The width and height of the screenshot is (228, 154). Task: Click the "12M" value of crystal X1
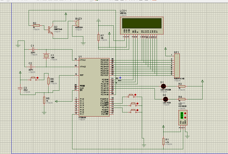click(52, 58)
